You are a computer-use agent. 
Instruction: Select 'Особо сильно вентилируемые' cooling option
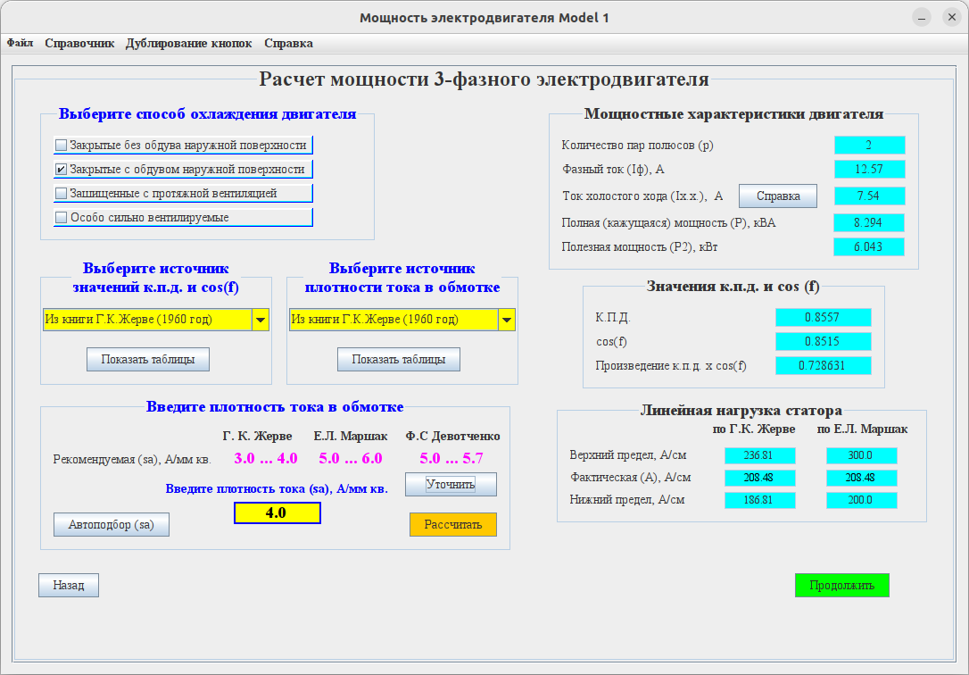coord(62,217)
